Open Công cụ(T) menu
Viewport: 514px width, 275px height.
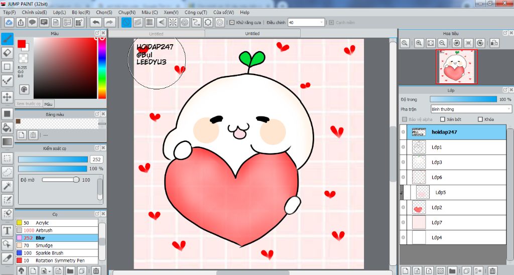[x=196, y=12]
